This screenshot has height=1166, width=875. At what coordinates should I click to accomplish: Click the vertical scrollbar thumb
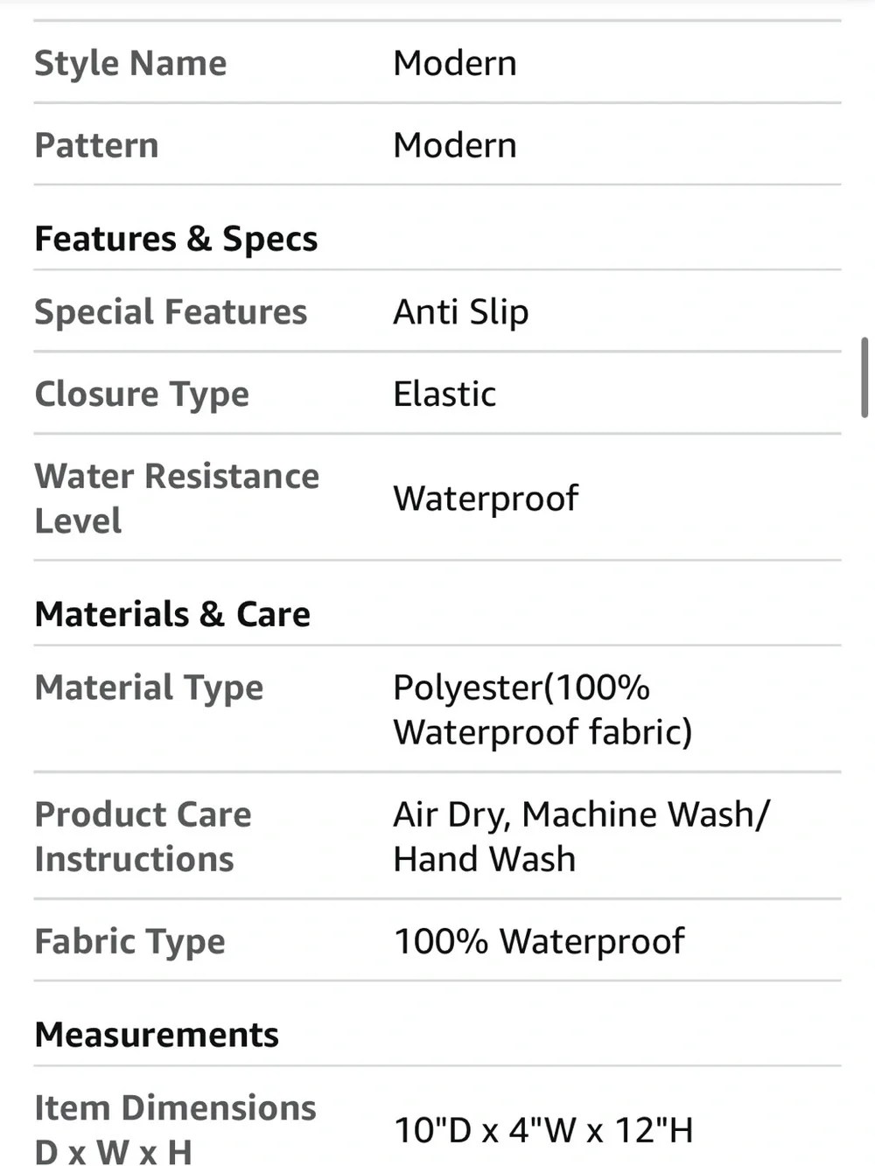coord(864,377)
